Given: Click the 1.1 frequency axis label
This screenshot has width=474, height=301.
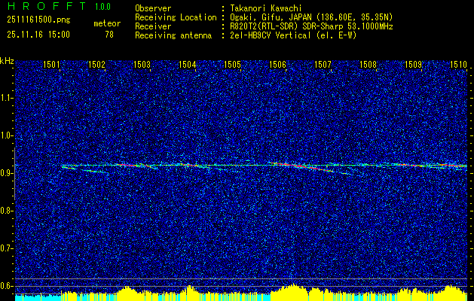Looking at the screenshot, I should (x=7, y=97).
